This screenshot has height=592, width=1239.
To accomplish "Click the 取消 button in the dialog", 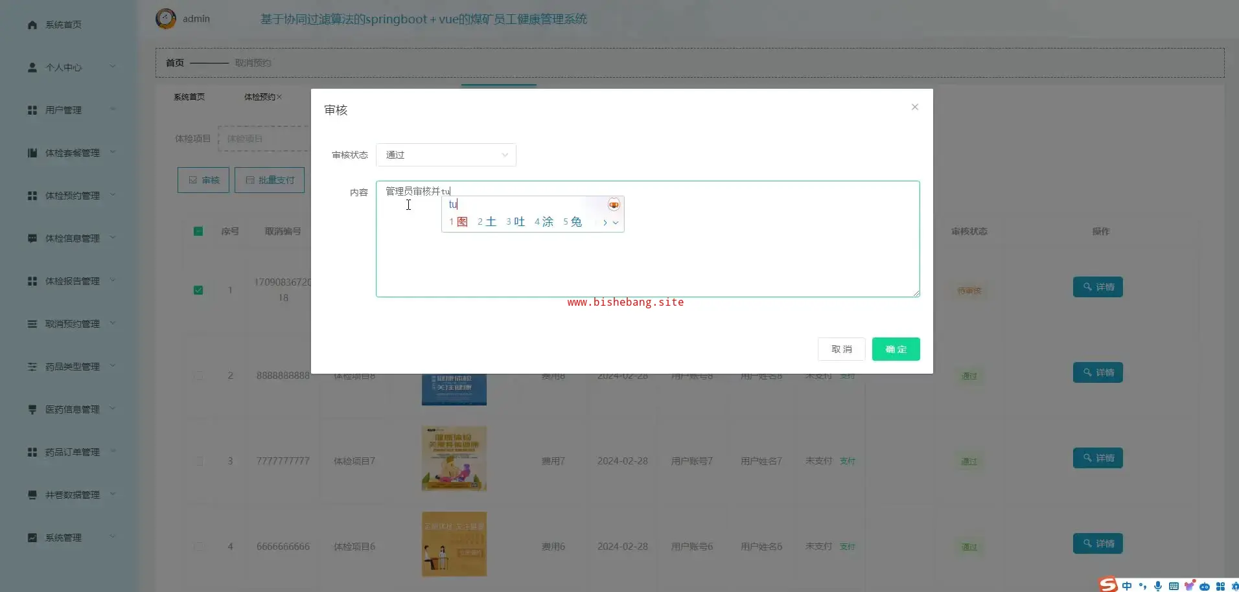I will pos(842,349).
